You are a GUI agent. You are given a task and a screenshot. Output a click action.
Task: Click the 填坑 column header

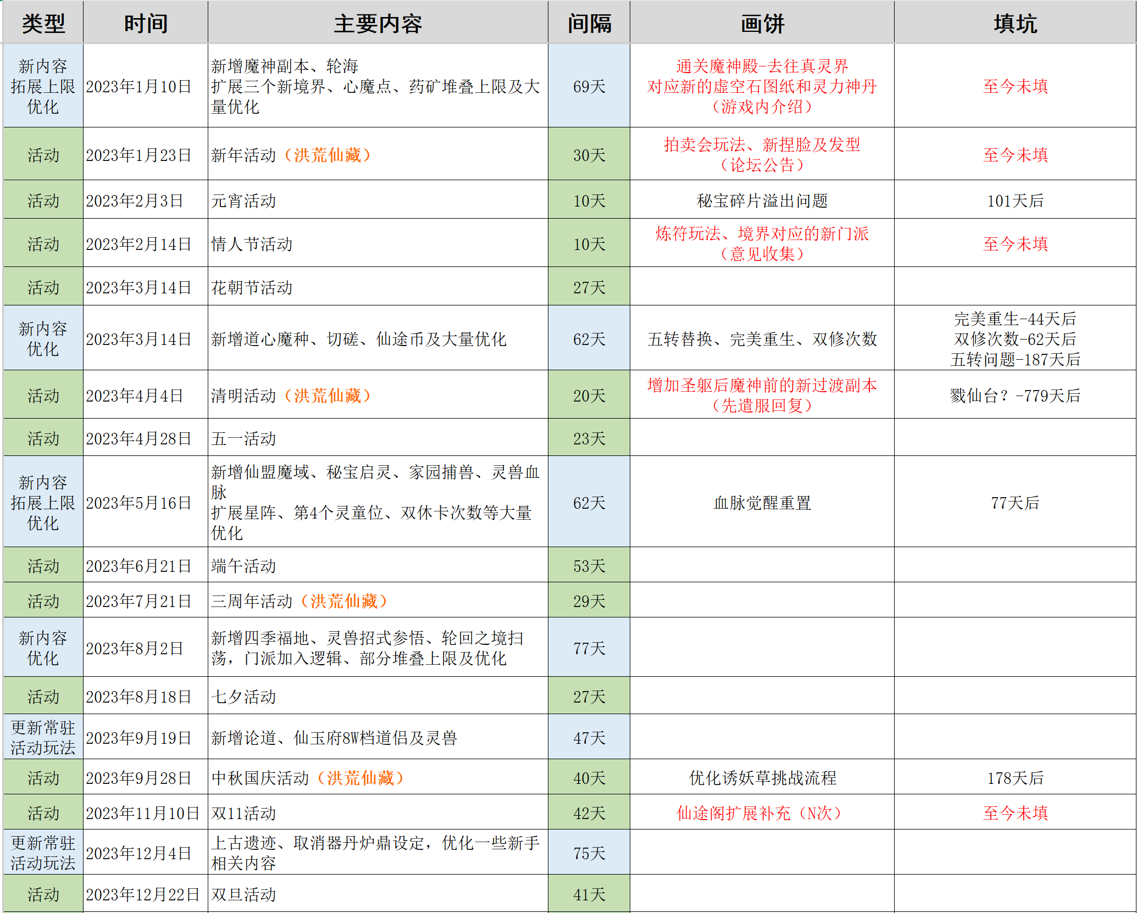click(1015, 23)
